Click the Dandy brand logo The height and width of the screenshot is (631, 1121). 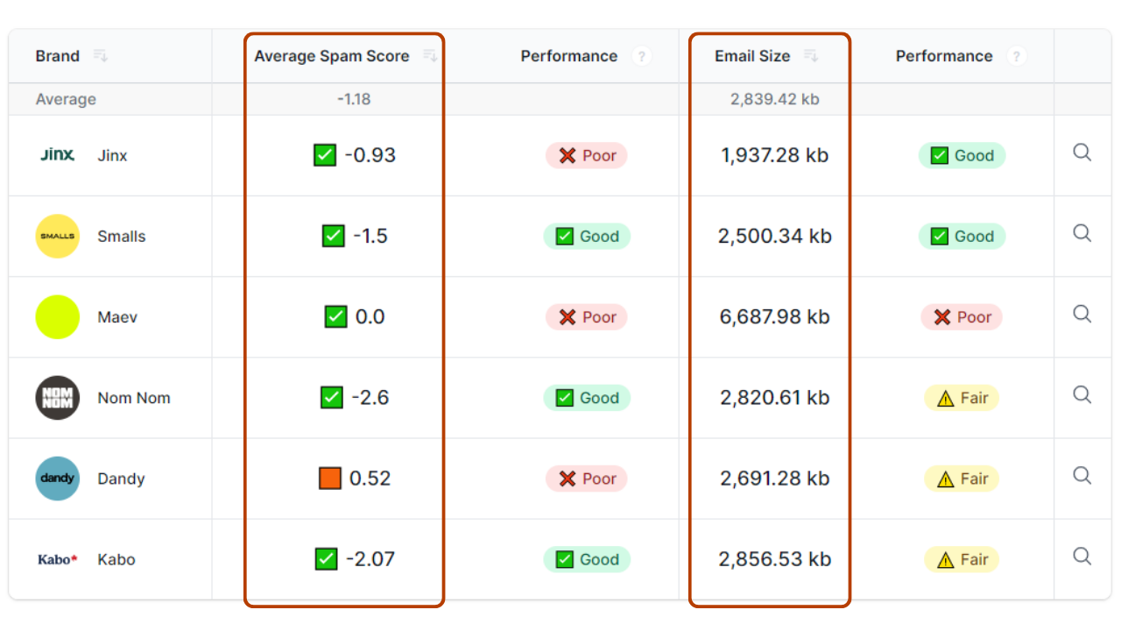click(58, 478)
